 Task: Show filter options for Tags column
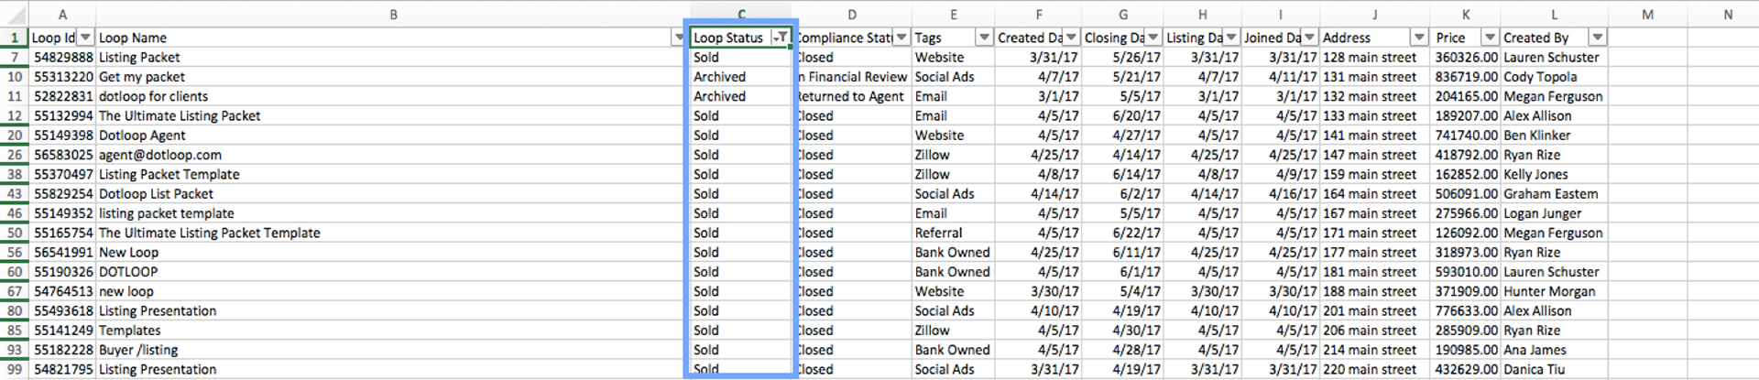pyautogui.click(x=984, y=38)
